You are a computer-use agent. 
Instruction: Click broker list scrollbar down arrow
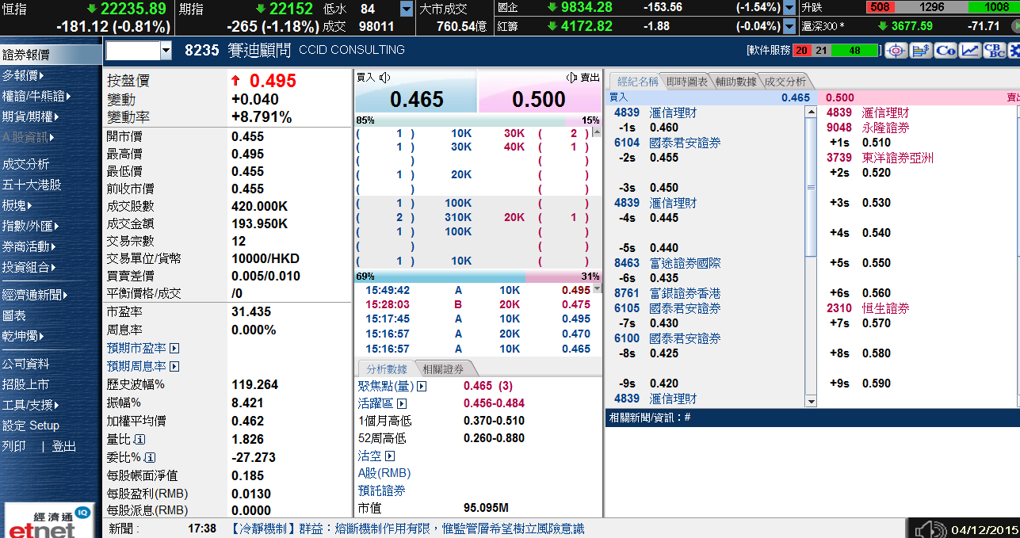(x=811, y=402)
